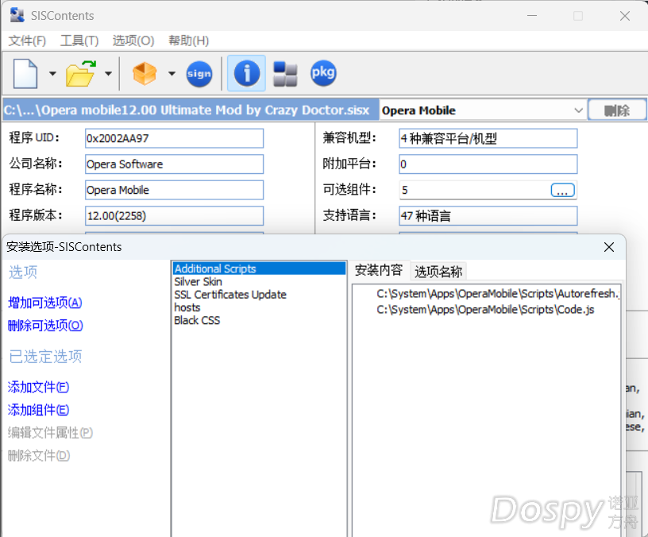The image size is (648, 537).
Task: Select Silver Skin in options list
Action: point(259,281)
